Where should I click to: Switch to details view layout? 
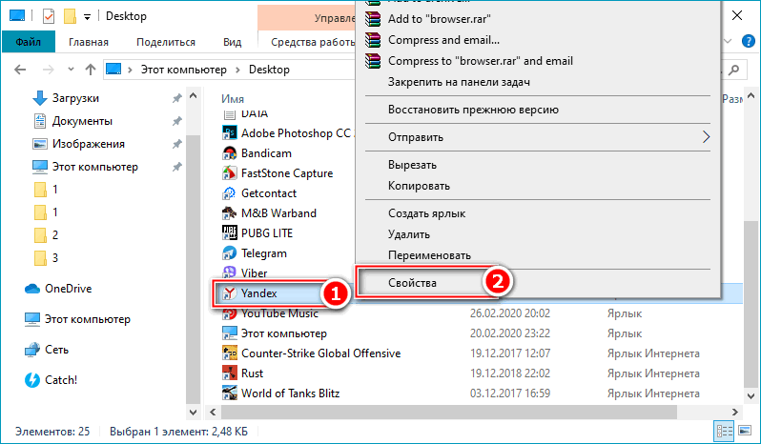pyautogui.click(x=723, y=432)
